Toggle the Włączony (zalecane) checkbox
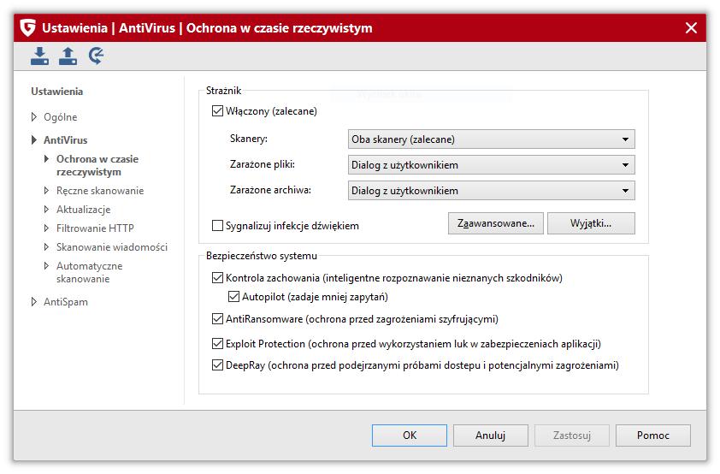720x474 pixels. coord(217,111)
